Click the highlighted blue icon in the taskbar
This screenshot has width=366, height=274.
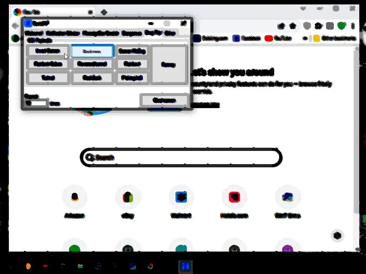pos(186,266)
